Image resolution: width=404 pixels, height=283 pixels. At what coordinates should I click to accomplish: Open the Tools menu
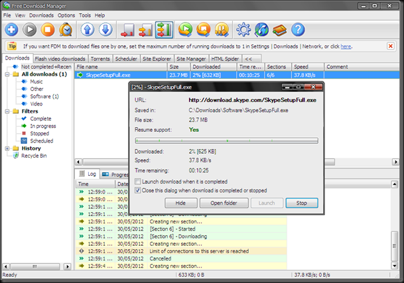tap(85, 15)
